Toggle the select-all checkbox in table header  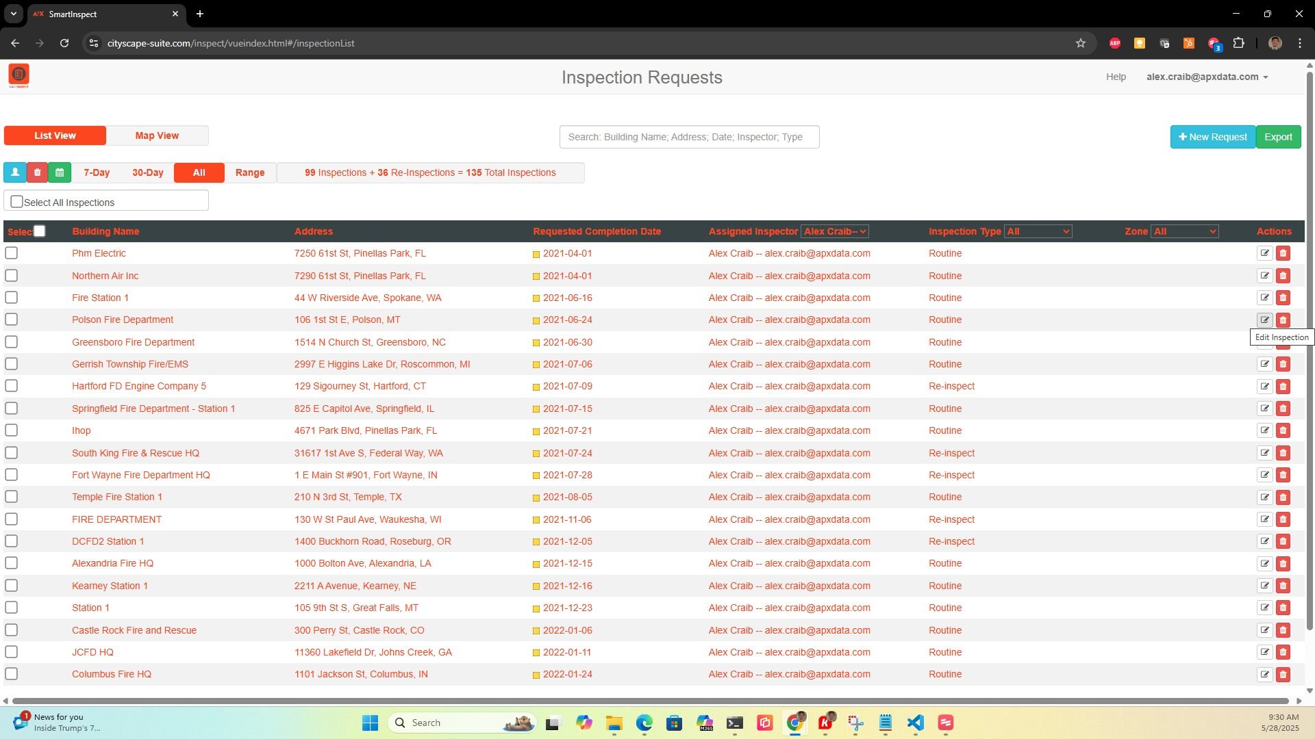[x=40, y=231]
